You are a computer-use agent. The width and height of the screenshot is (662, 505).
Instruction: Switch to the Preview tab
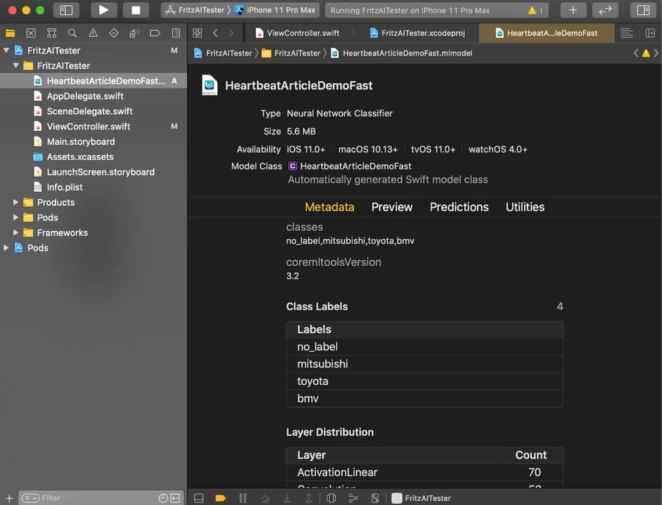[x=392, y=207]
